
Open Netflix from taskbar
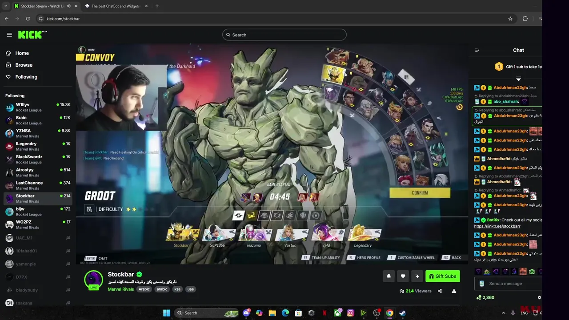(x=325, y=313)
